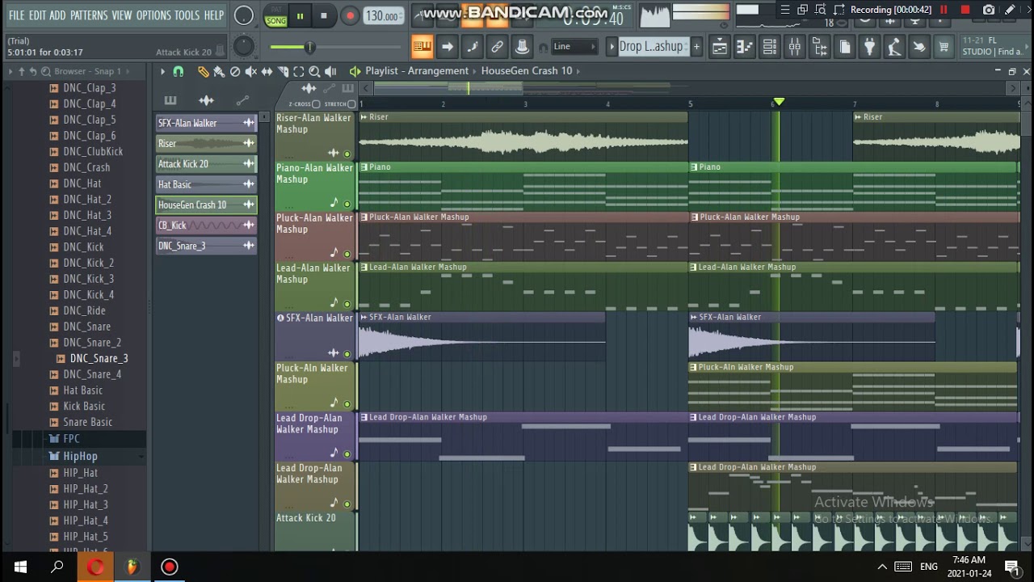Select DNC_Snare_3 sample in browser

pyautogui.click(x=99, y=358)
